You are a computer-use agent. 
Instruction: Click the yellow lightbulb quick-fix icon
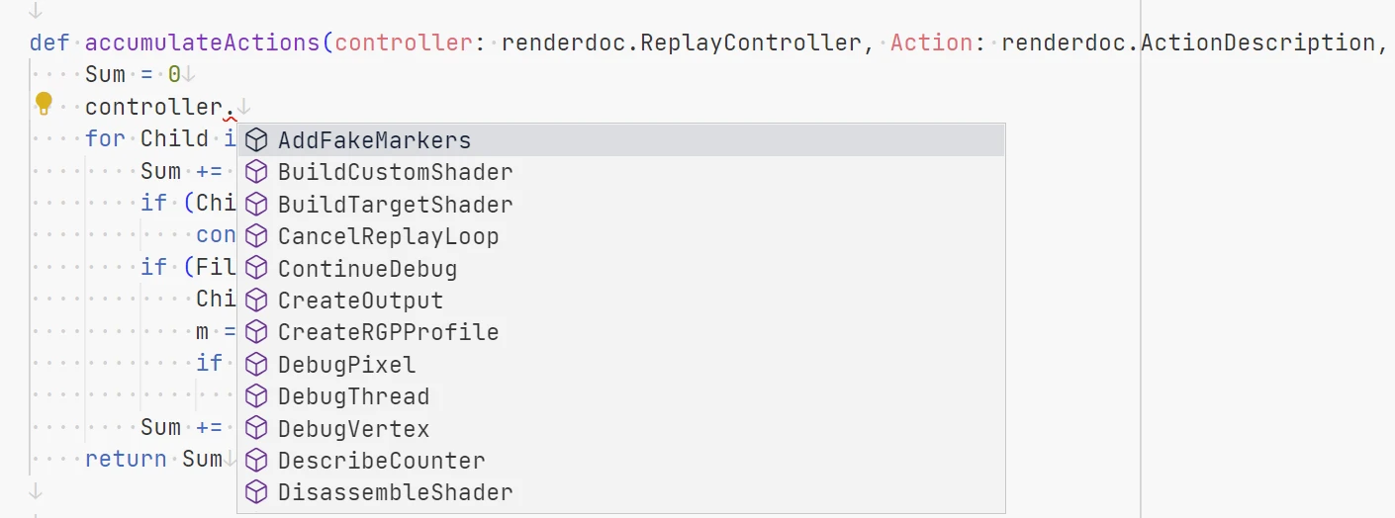(44, 102)
